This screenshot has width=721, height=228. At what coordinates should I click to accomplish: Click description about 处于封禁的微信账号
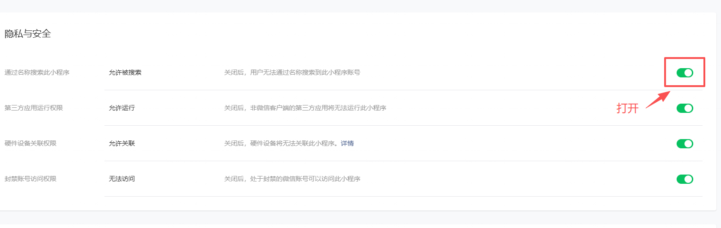(292, 179)
